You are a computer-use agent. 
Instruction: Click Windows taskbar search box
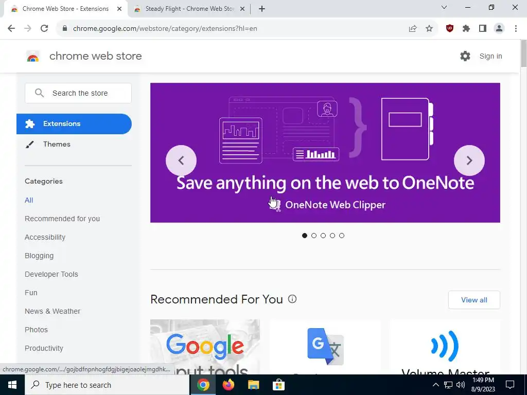(x=107, y=385)
